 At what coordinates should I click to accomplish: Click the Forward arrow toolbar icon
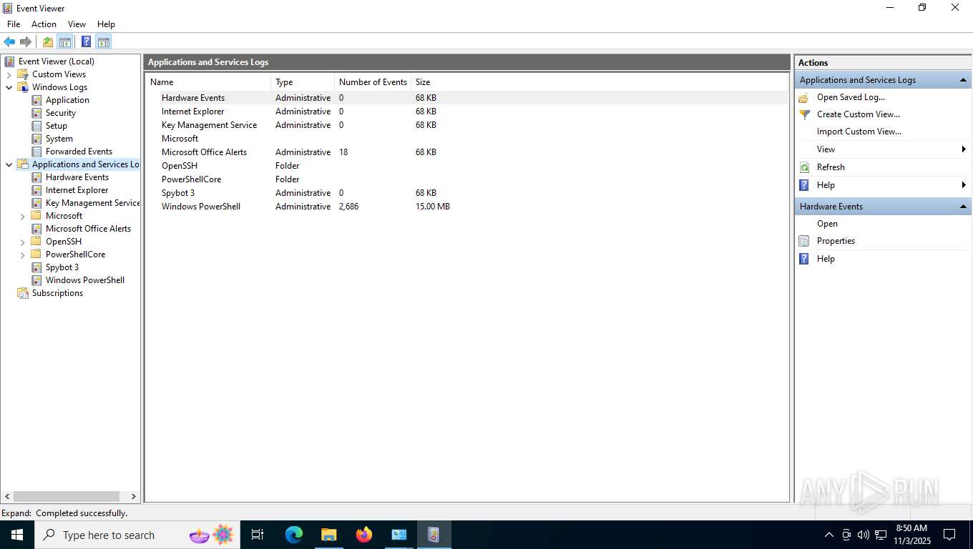[26, 41]
